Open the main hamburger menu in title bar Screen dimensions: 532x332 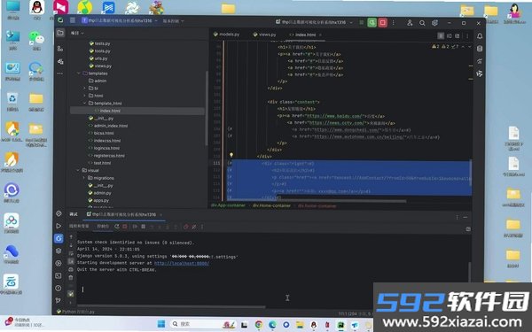tap(73, 20)
